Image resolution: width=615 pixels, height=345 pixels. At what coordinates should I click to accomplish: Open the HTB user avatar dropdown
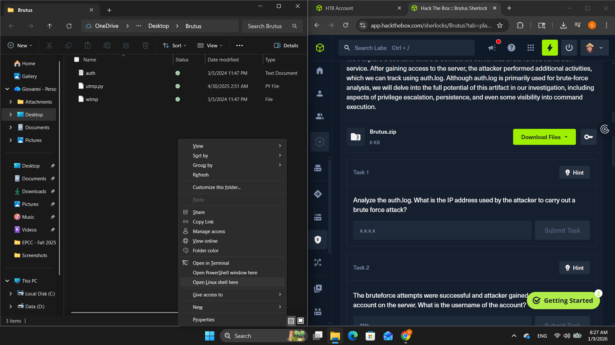pyautogui.click(x=594, y=48)
